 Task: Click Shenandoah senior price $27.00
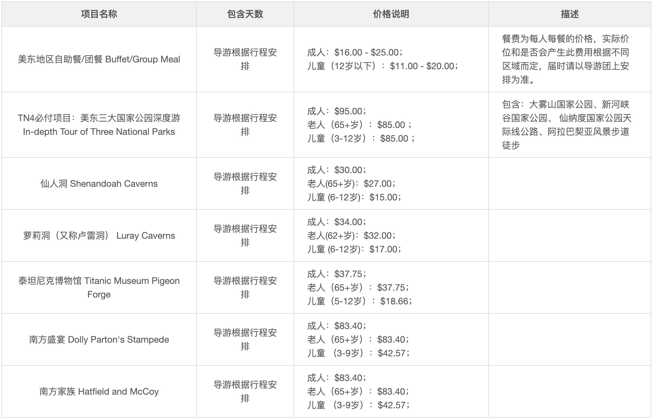click(351, 184)
